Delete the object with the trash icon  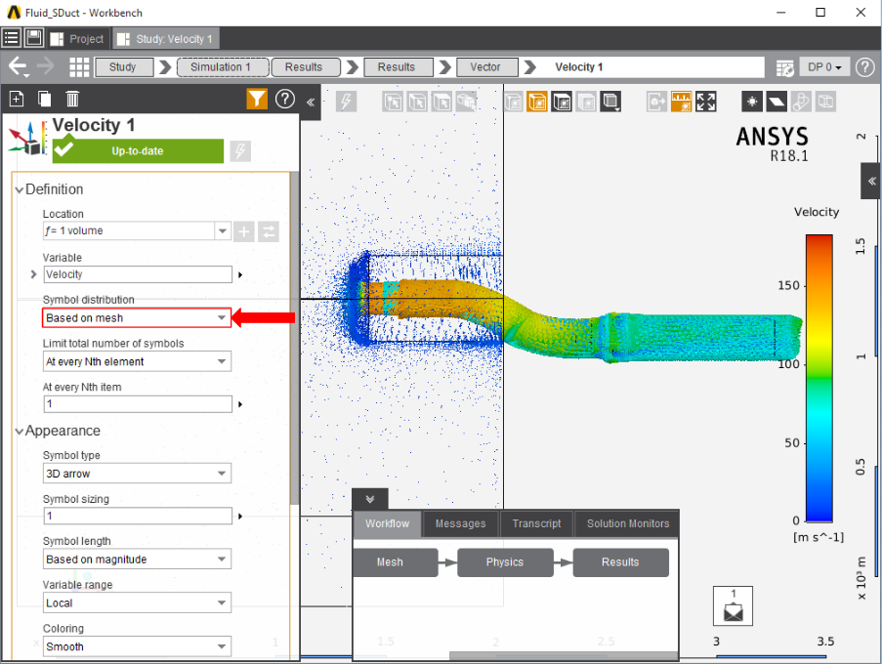[x=72, y=99]
